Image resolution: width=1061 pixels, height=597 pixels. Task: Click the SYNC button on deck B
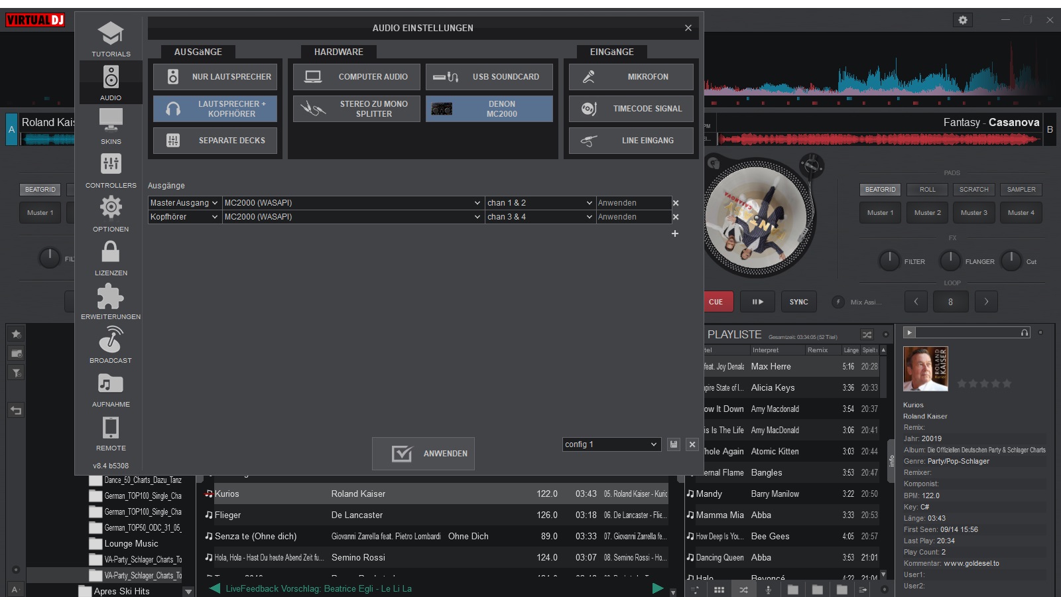(x=798, y=302)
